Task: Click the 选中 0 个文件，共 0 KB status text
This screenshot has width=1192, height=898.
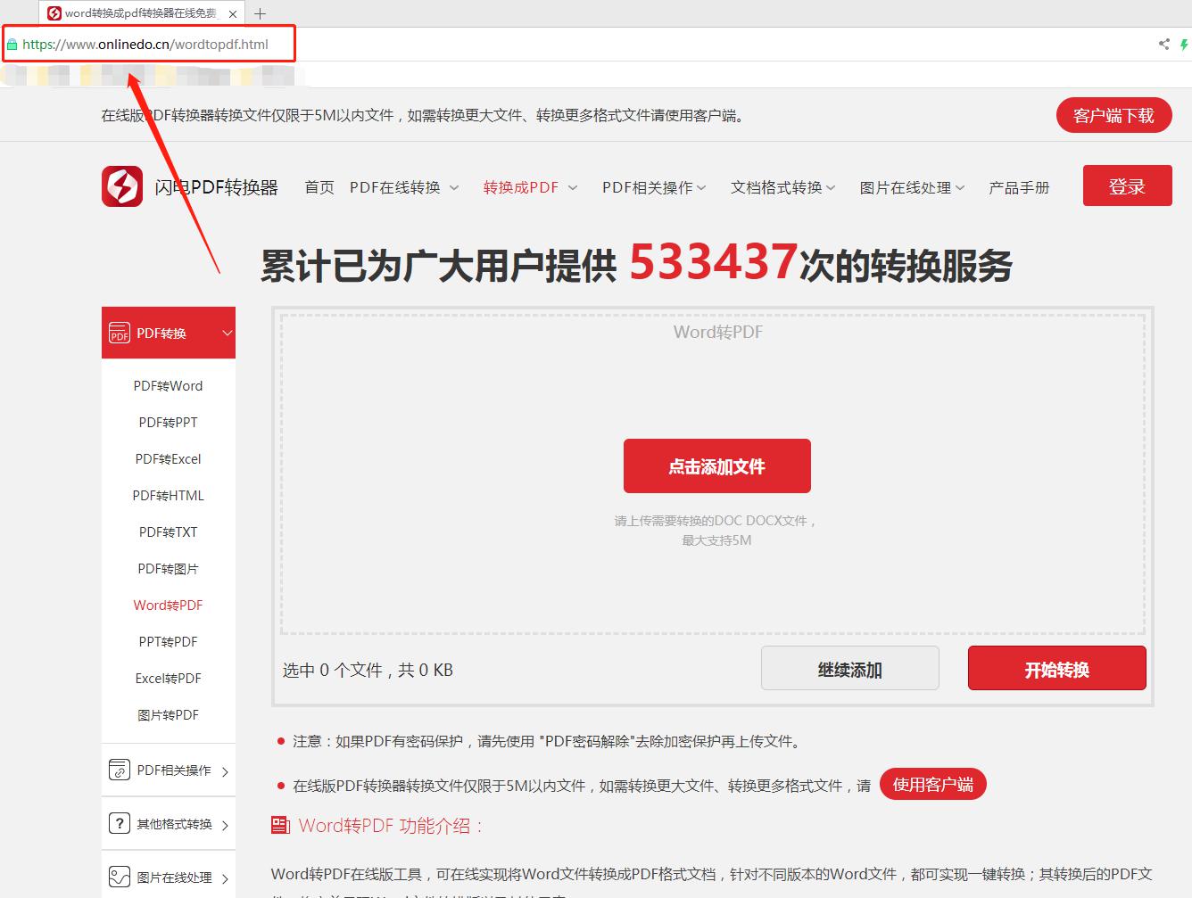Action: click(368, 670)
